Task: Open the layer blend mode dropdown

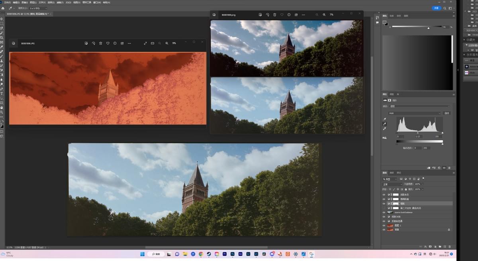Action: 392,184
